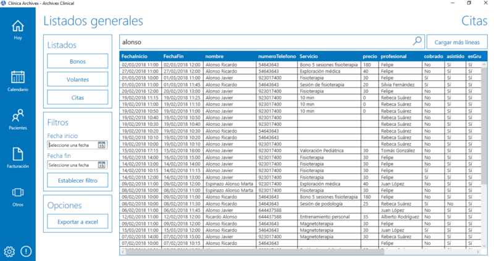Image resolution: width=494 pixels, height=261 pixels.
Task: Click the left arrow of horizontal scrollbar
Action: (123, 252)
